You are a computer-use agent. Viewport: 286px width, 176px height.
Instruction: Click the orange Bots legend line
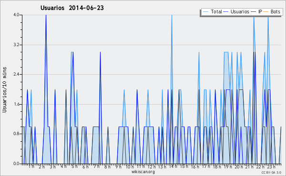266,12
